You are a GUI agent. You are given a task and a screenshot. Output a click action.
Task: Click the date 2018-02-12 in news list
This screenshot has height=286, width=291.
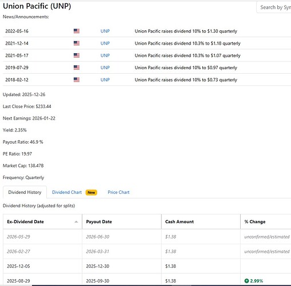point(17,80)
